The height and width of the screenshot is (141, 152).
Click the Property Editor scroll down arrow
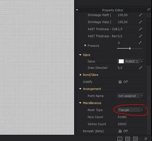point(149,132)
